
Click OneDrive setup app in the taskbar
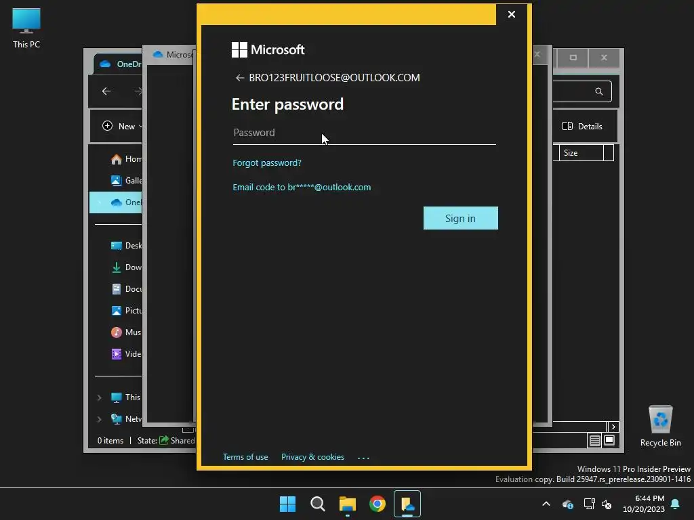407,504
